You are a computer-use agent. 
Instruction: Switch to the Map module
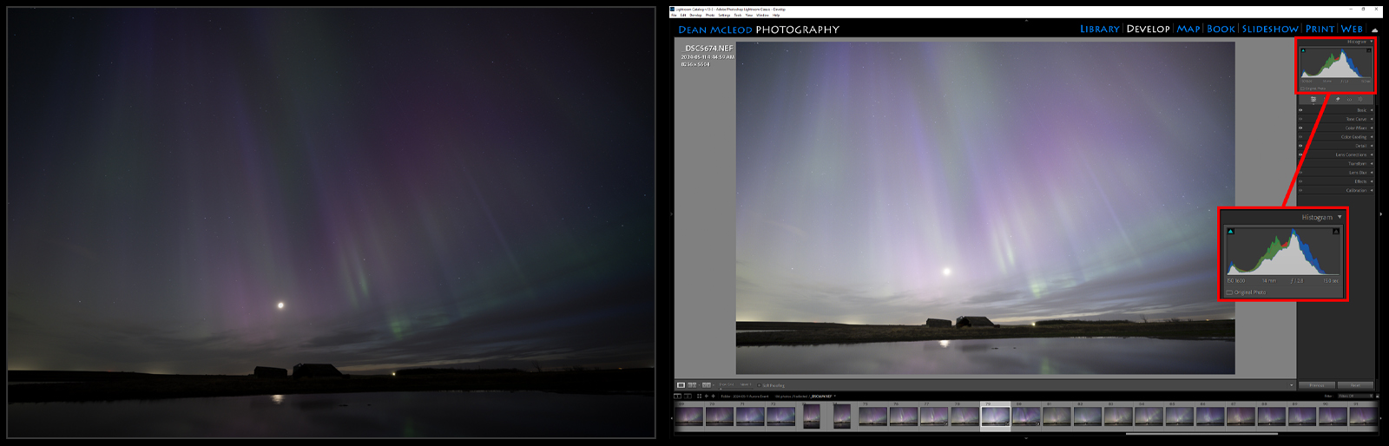(1188, 29)
